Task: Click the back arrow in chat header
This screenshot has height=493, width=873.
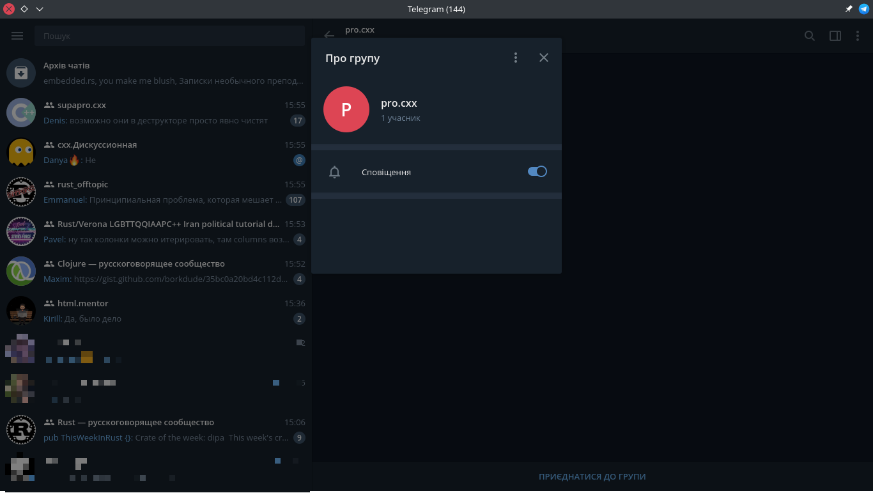Action: pyautogui.click(x=329, y=36)
